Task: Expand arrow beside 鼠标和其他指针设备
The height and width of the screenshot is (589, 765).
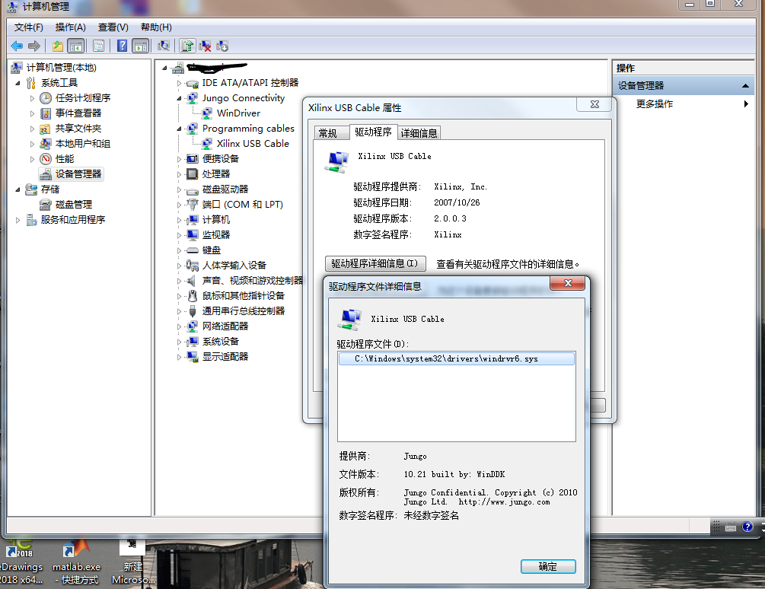Action: click(x=179, y=296)
